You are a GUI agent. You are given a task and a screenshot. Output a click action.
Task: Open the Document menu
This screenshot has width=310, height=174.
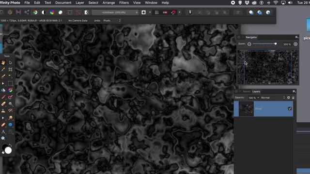click(63, 3)
